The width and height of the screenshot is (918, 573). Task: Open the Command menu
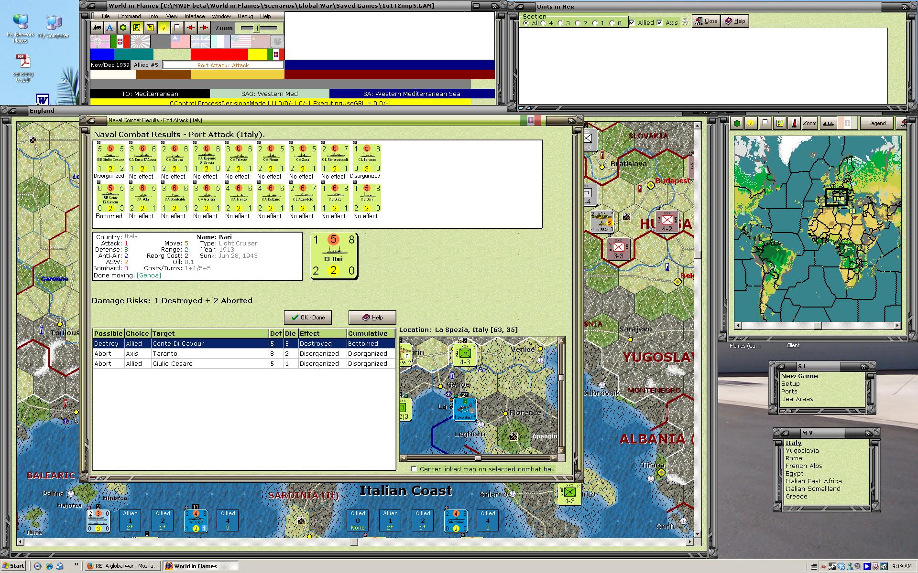pyautogui.click(x=130, y=16)
